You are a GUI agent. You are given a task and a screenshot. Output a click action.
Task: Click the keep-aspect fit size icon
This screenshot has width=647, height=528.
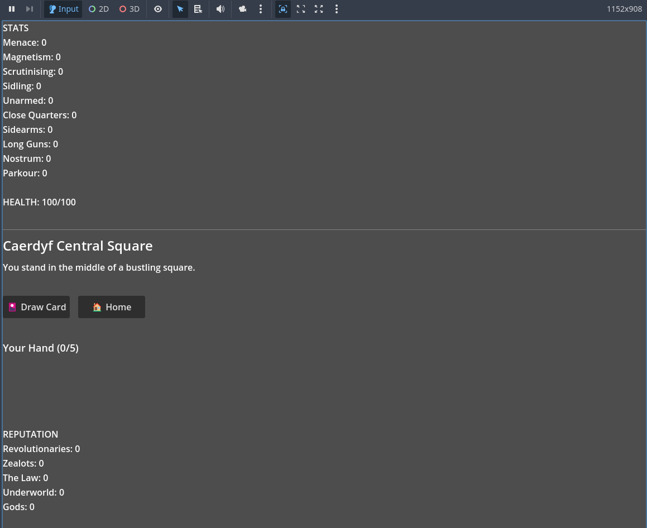pyautogui.click(x=301, y=9)
